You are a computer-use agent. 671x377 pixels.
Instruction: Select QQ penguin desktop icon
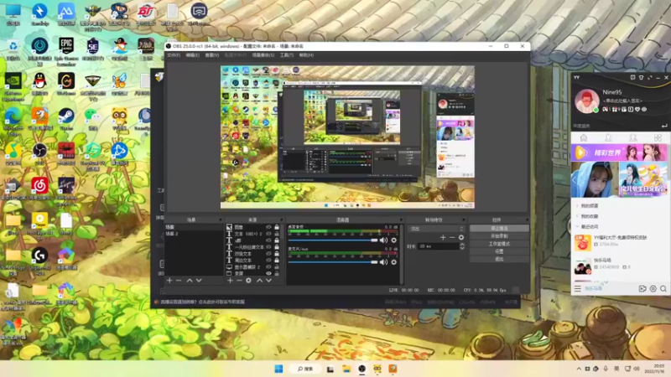[x=39, y=85]
